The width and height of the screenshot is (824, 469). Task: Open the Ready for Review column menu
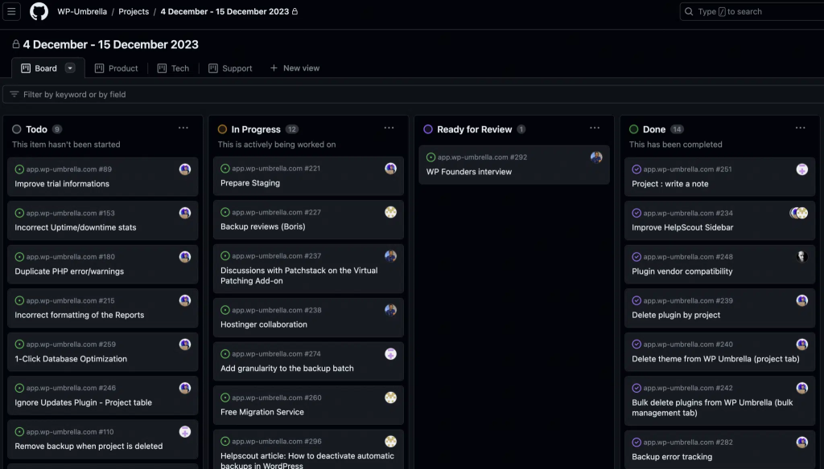[x=595, y=128]
